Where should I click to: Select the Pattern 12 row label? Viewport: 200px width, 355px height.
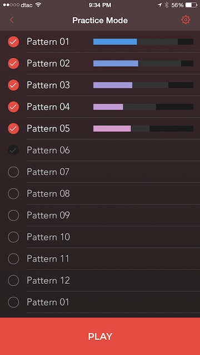pos(48,280)
